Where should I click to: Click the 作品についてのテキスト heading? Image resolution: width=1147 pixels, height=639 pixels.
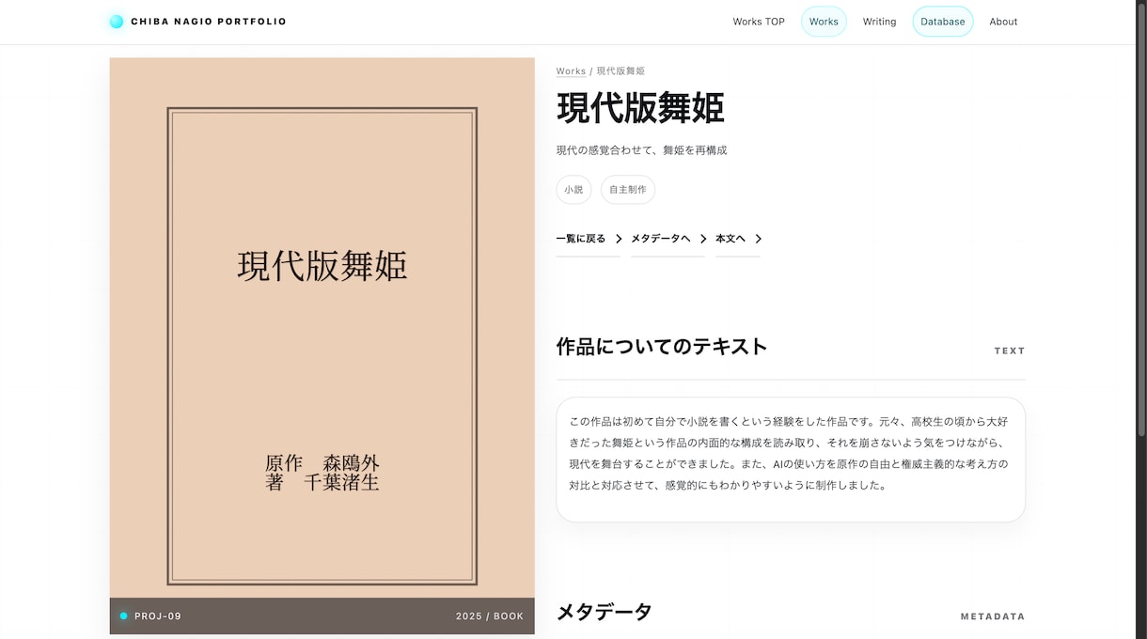click(x=662, y=347)
